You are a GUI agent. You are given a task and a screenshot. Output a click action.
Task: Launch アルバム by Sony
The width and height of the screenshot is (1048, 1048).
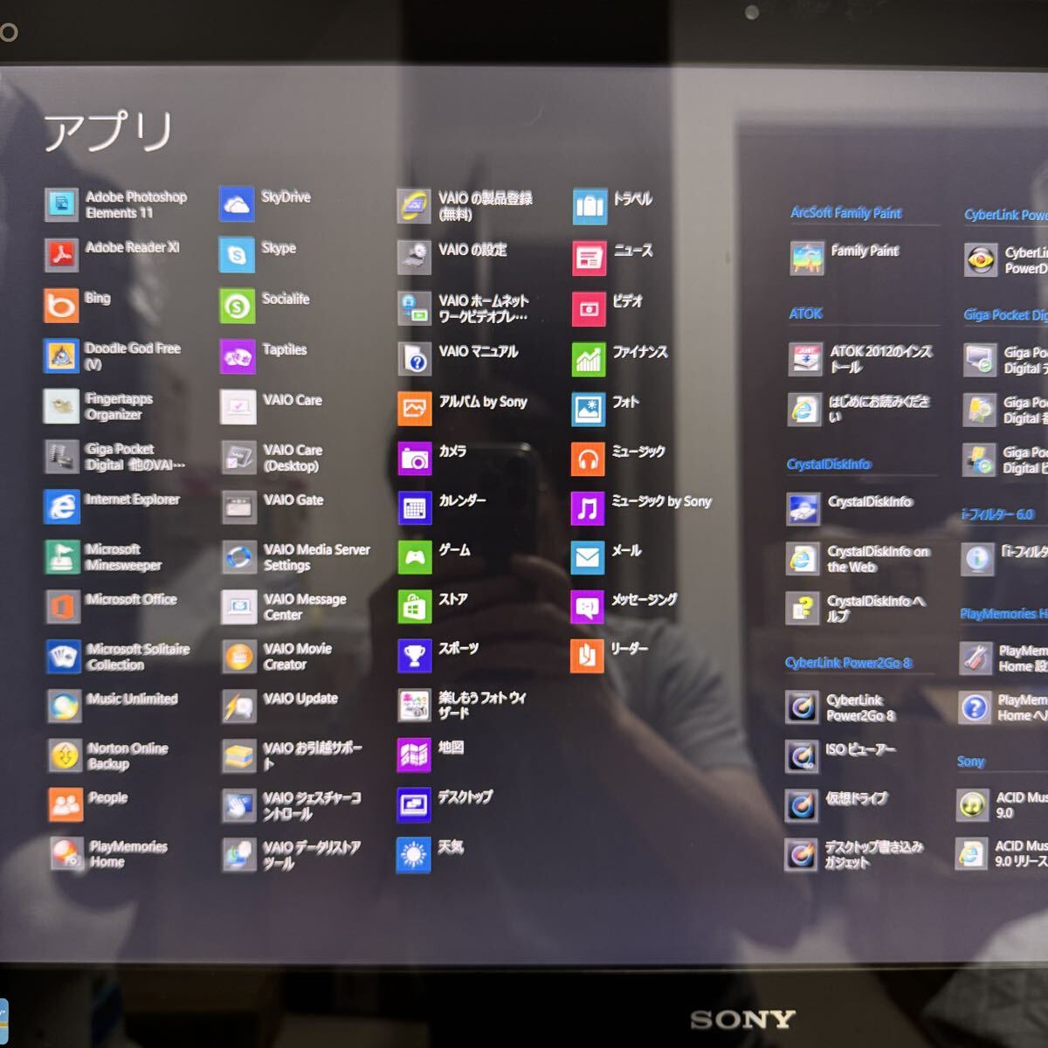point(464,409)
